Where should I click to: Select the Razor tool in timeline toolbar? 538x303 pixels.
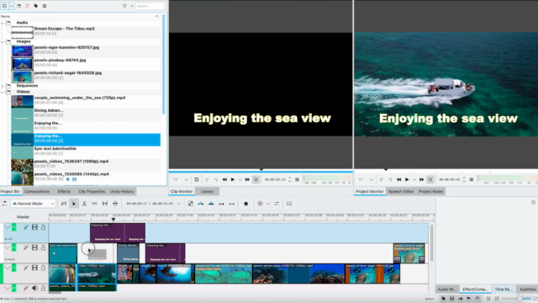[x=84, y=204]
